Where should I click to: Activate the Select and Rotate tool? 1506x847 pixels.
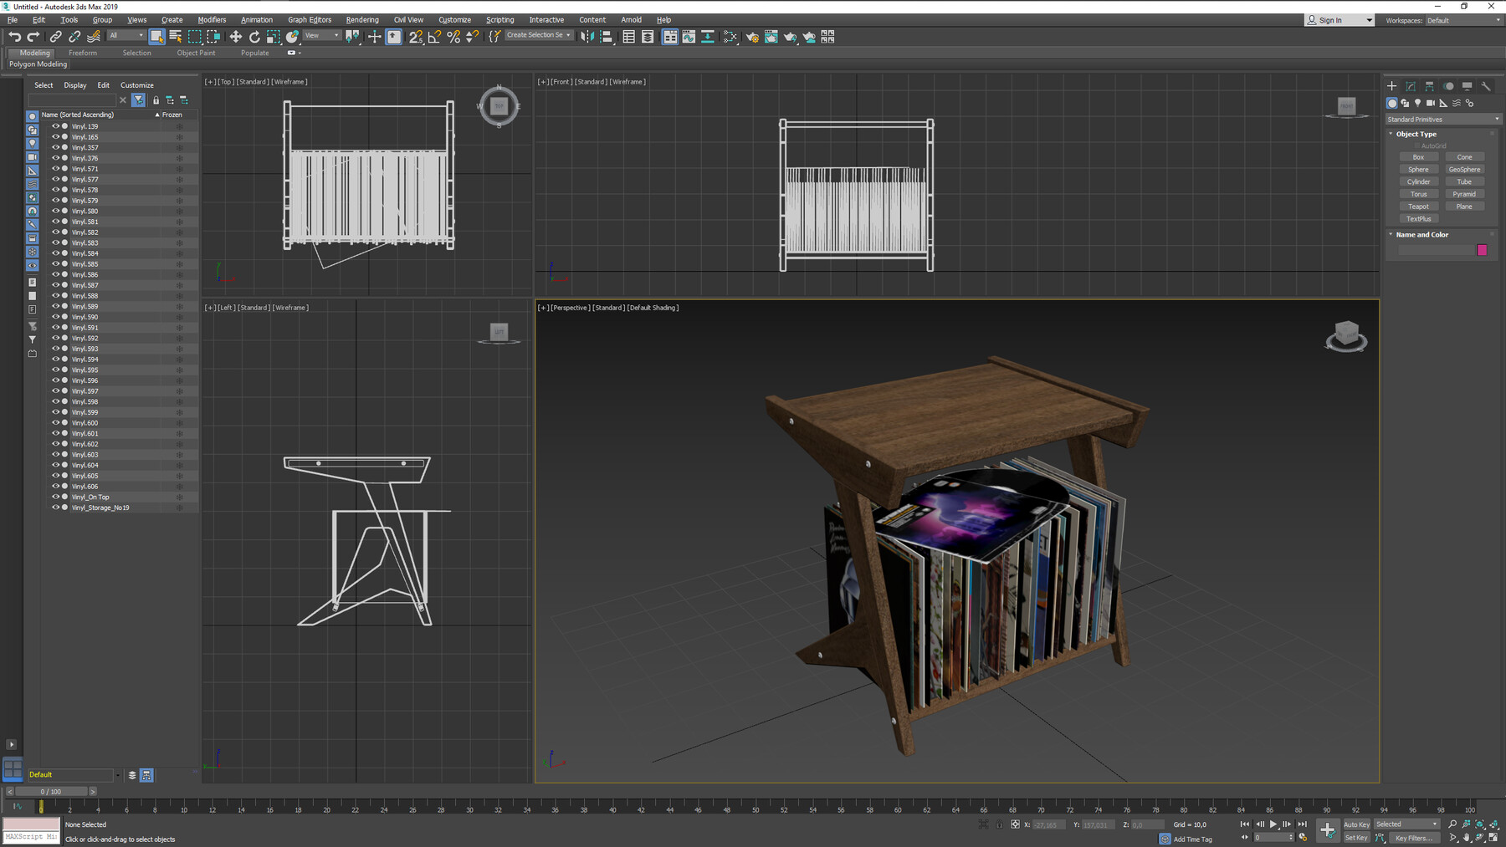tap(254, 37)
